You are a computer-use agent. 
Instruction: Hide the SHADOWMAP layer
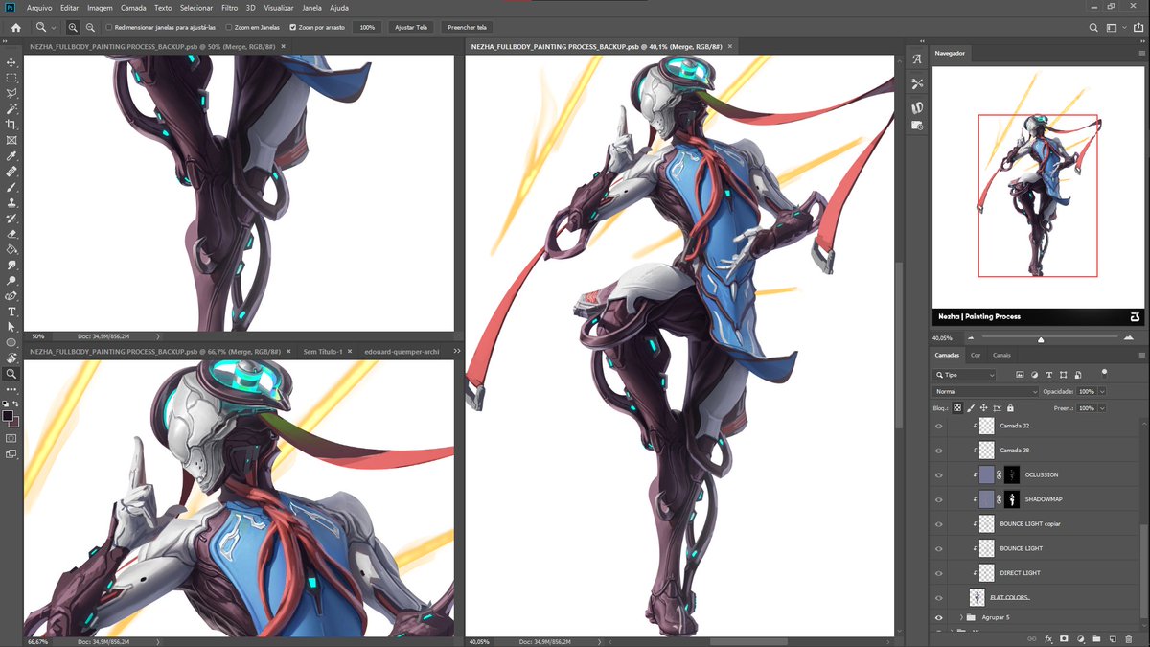coord(939,499)
